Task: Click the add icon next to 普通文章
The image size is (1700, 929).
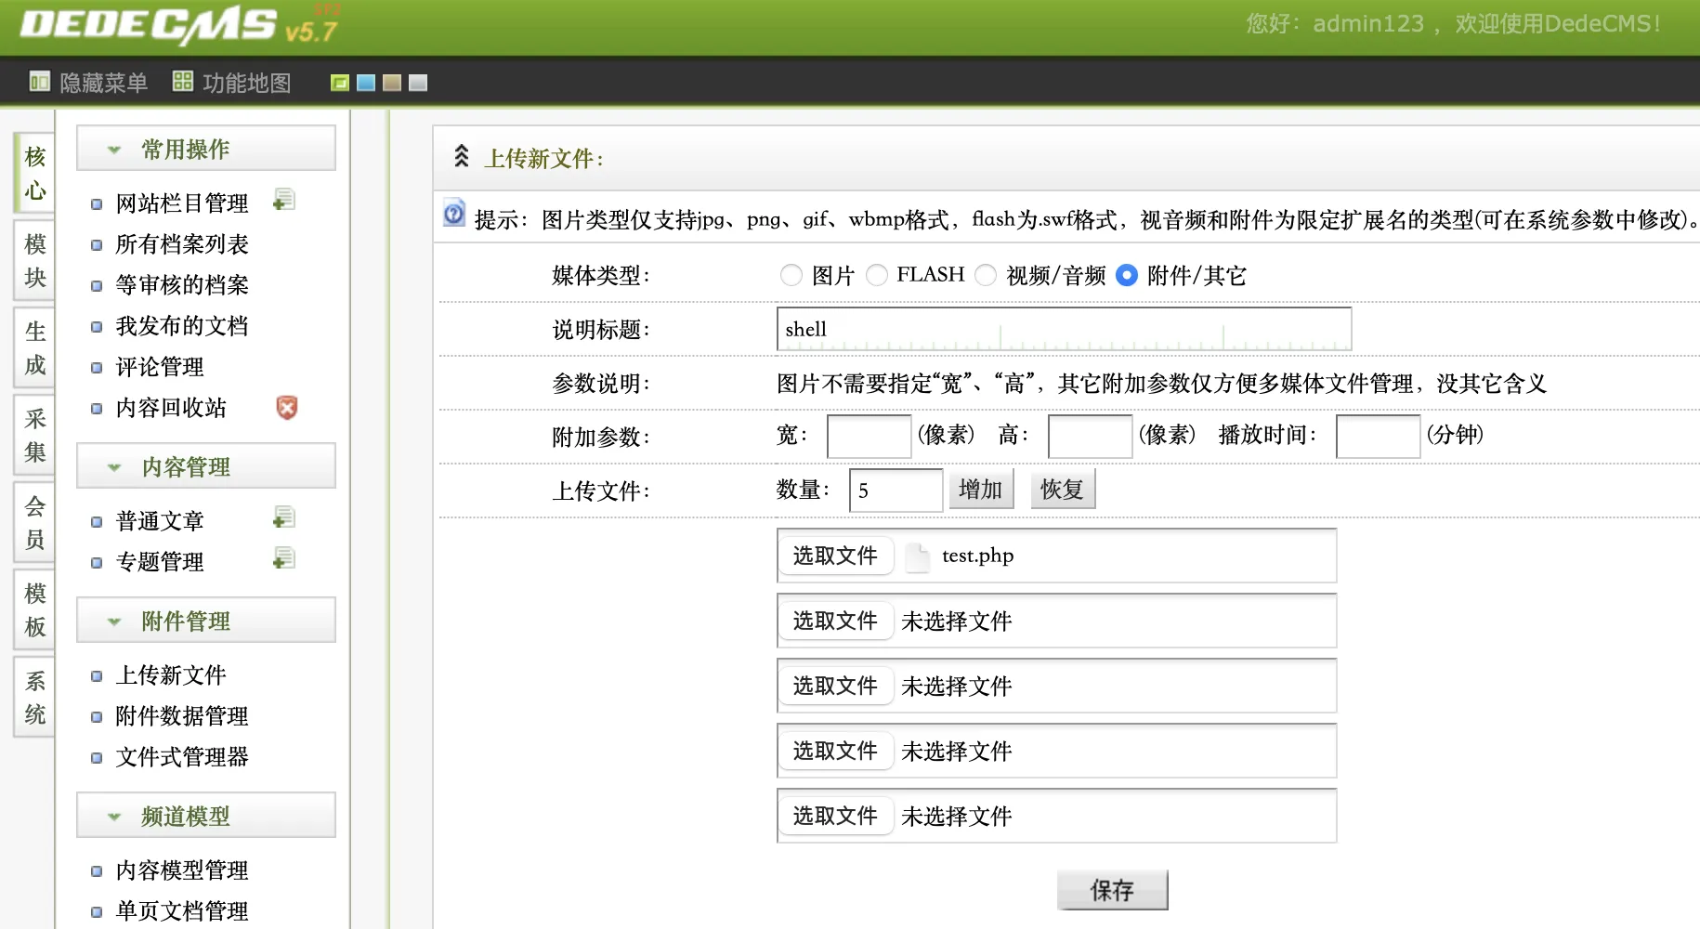Action: (284, 518)
